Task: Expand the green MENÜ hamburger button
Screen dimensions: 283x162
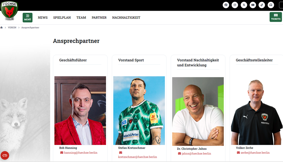Action: click(27, 17)
